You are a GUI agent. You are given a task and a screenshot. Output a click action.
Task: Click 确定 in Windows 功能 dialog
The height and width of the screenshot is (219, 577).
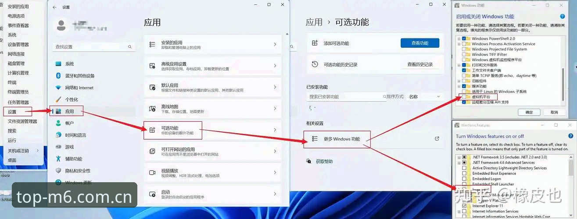tap(529, 112)
